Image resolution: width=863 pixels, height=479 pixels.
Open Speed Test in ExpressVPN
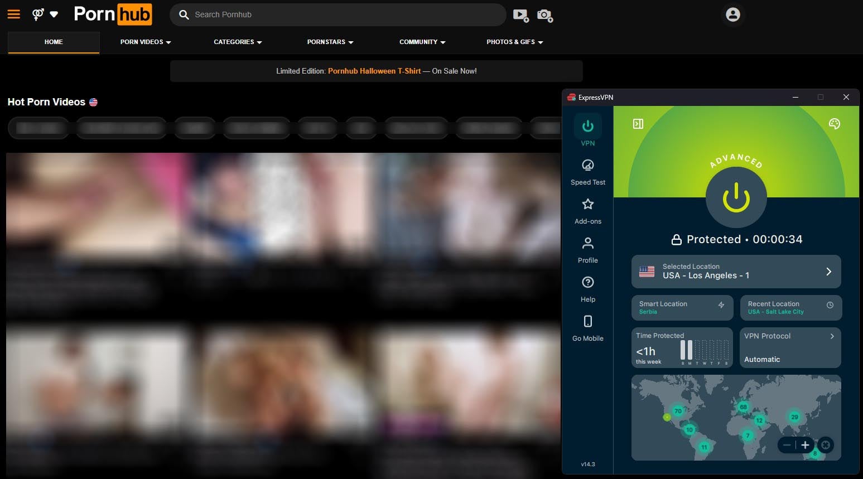pyautogui.click(x=588, y=172)
